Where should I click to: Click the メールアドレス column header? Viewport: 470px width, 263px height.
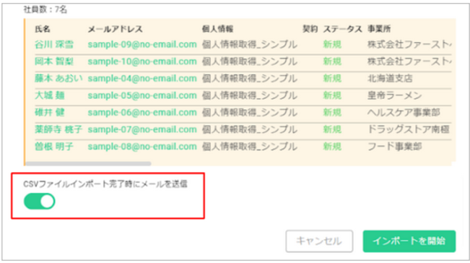115,29
